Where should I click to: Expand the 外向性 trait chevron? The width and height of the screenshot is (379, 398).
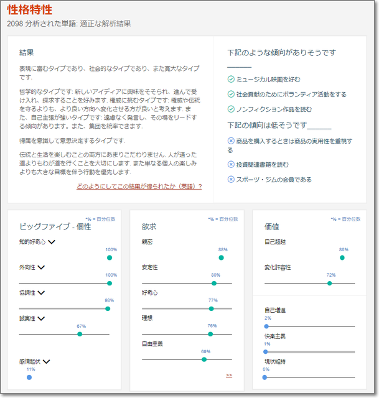[x=41, y=267]
